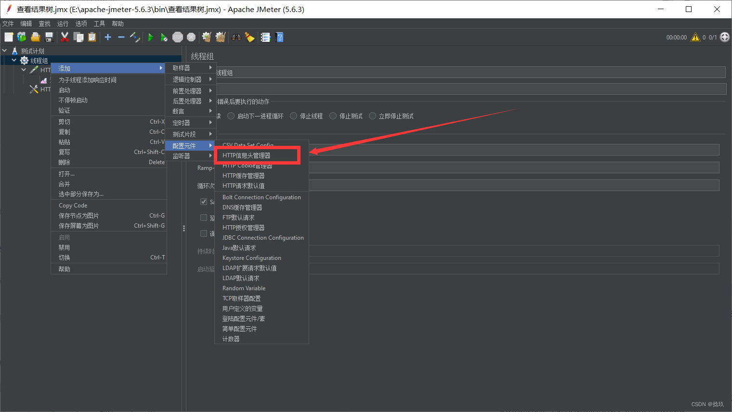Click the Clear All results toolbar icon
This screenshot has height=412, width=732.
tap(221, 37)
